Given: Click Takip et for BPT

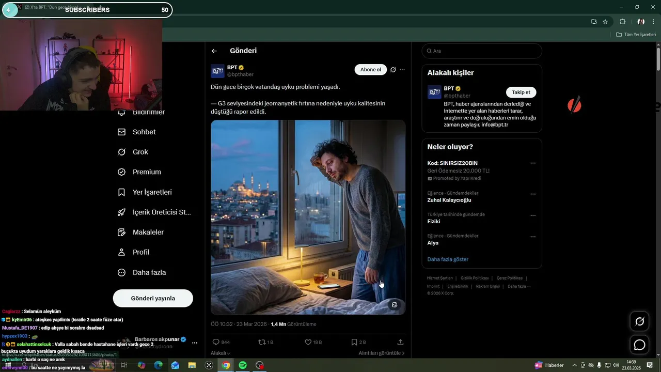Looking at the screenshot, I should click(x=521, y=92).
